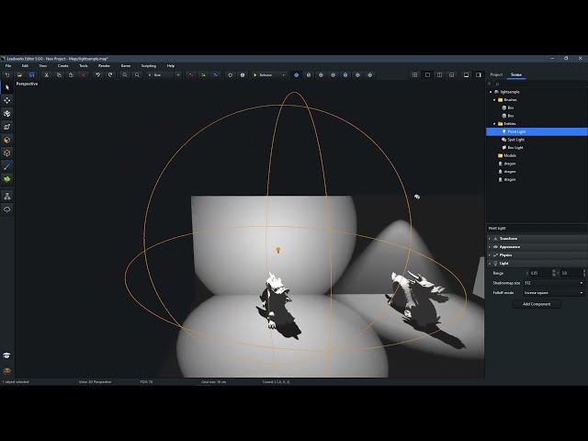Select the four-arrow move tool in the left toolbar
This screenshot has width=588, height=441.
[7, 100]
